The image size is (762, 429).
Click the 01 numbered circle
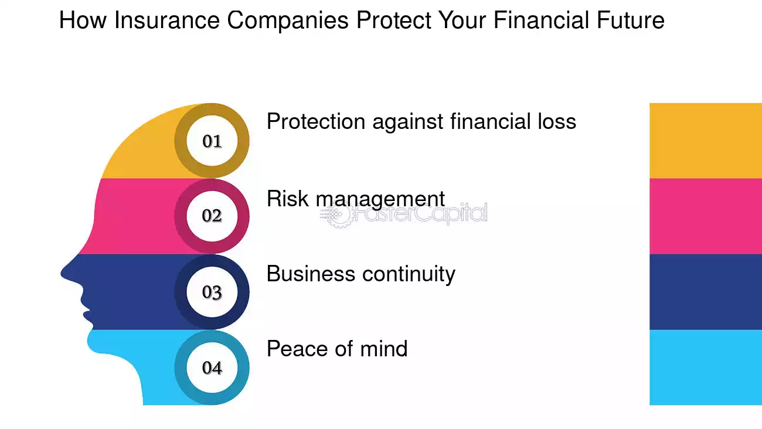212,141
